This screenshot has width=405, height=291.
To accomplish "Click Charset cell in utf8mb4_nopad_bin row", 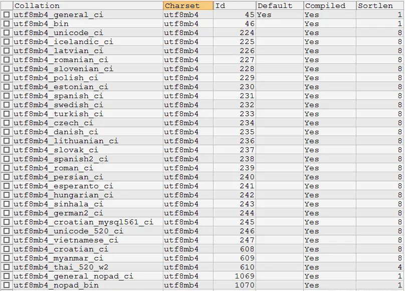I will click(188, 285).
